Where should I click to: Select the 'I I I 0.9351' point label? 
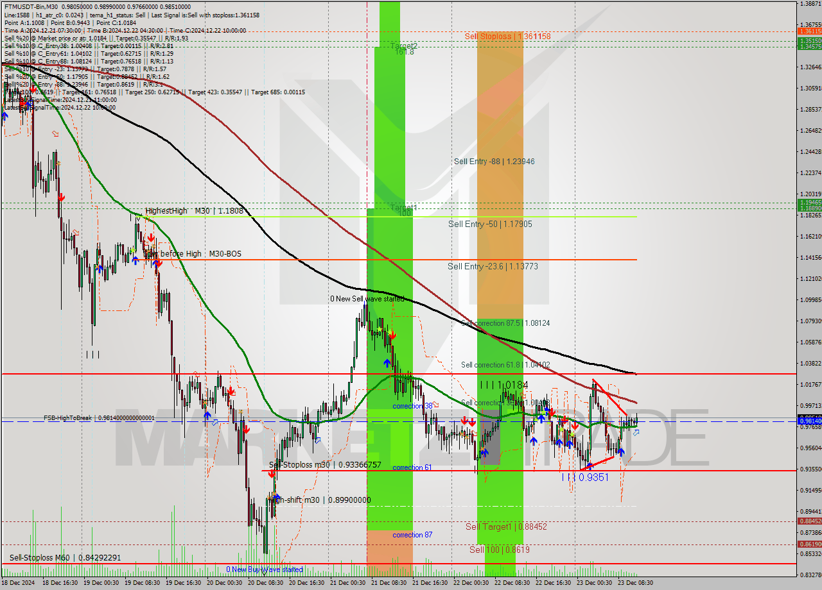click(585, 477)
